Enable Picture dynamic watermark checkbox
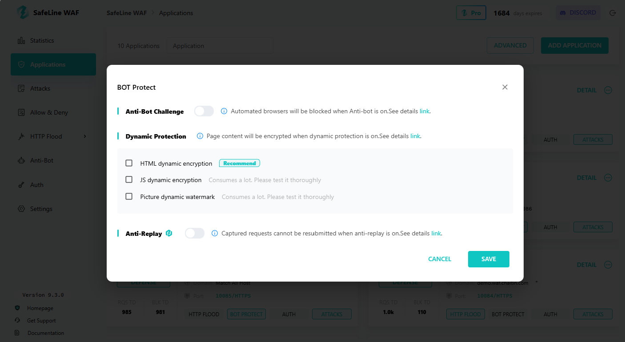 (x=129, y=197)
